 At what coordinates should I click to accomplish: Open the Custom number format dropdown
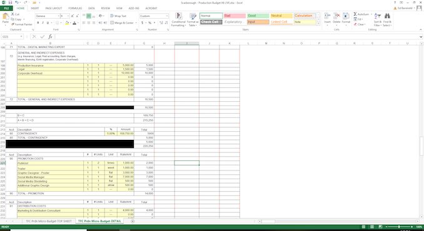(167, 16)
